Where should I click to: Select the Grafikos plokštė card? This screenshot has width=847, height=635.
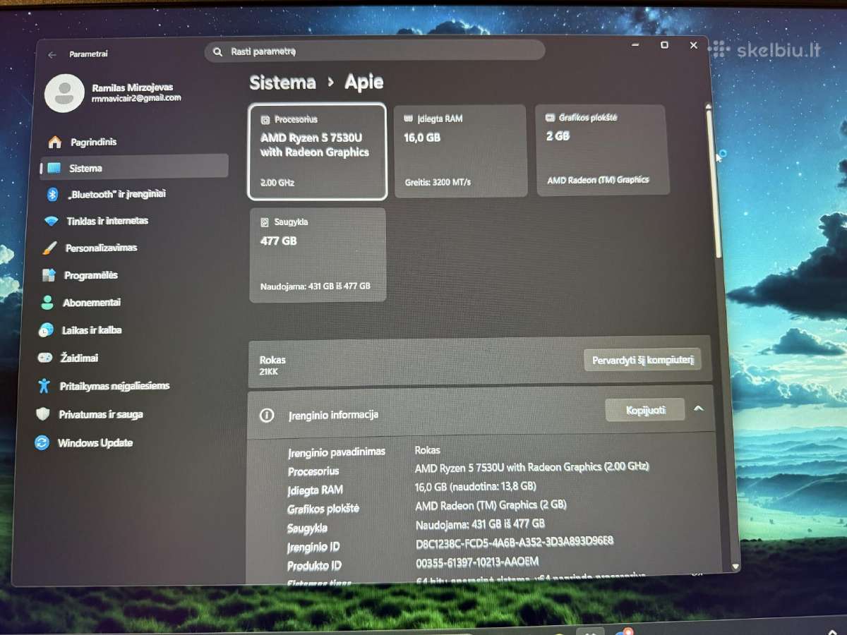click(602, 150)
